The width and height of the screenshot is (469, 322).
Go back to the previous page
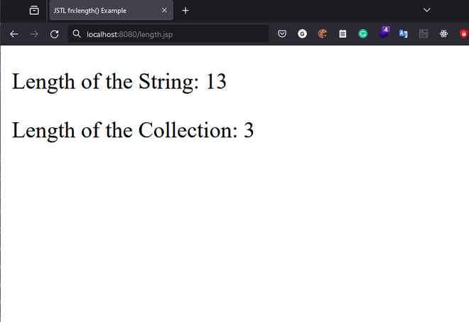pyautogui.click(x=14, y=34)
